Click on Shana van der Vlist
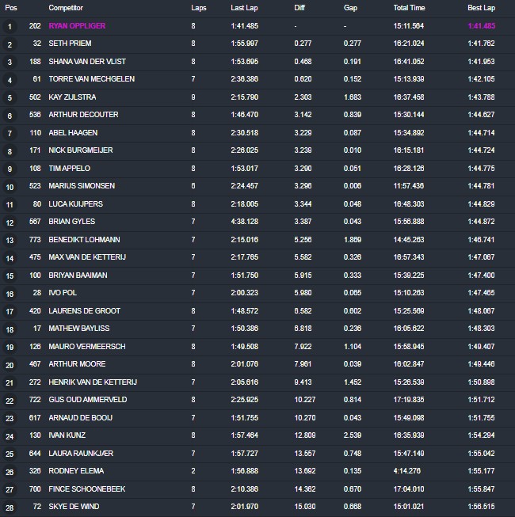This screenshot has height=517, width=515. 87,62
